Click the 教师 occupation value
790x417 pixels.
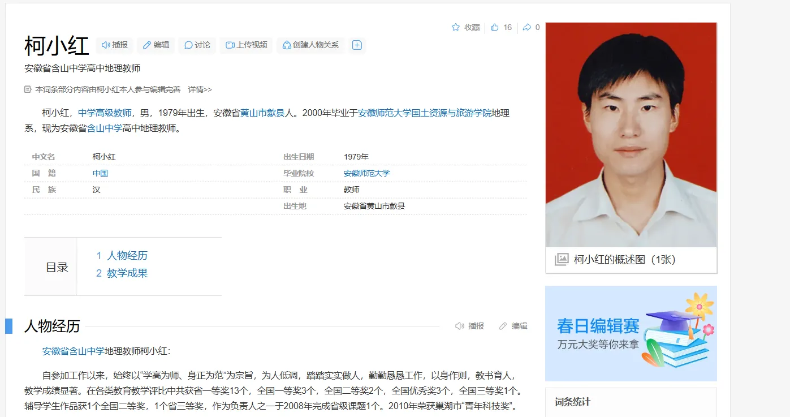pos(352,190)
